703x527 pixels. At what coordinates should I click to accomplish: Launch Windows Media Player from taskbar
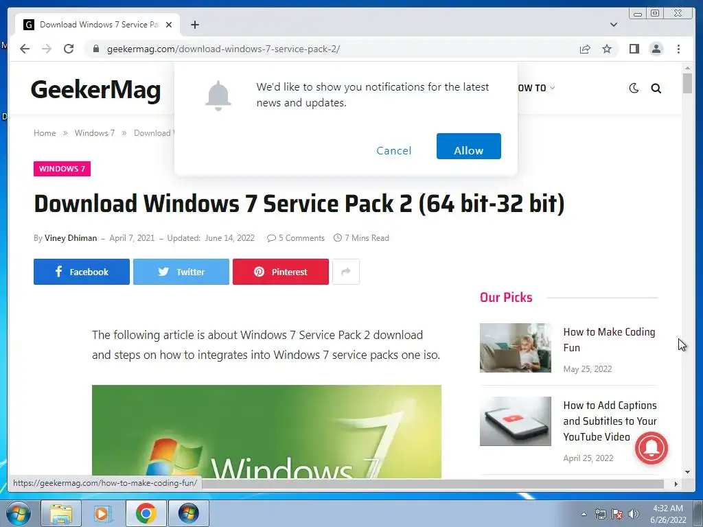[x=102, y=513]
